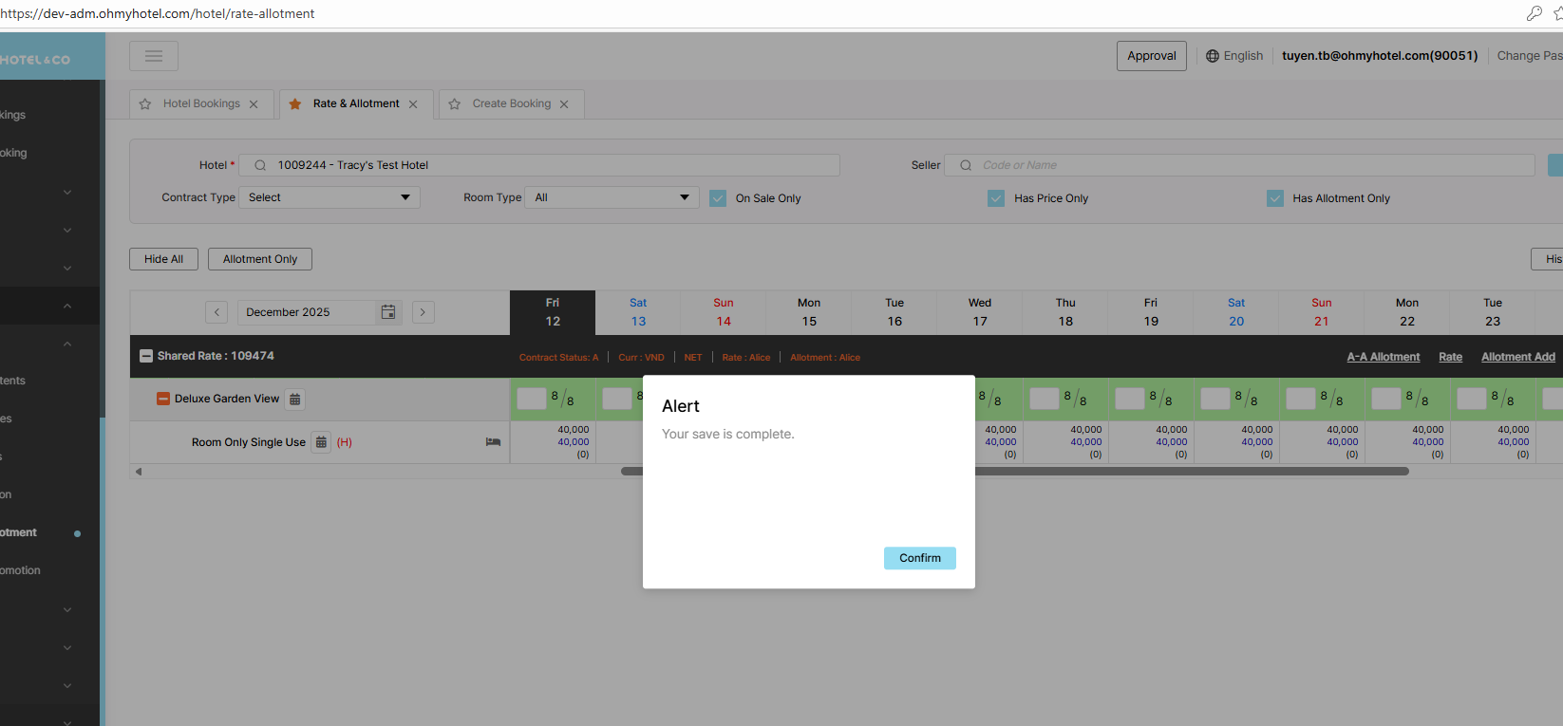Image resolution: width=1563 pixels, height=726 pixels.
Task: Click the left arrow of the horizontal scrollbar
Action: tap(139, 472)
